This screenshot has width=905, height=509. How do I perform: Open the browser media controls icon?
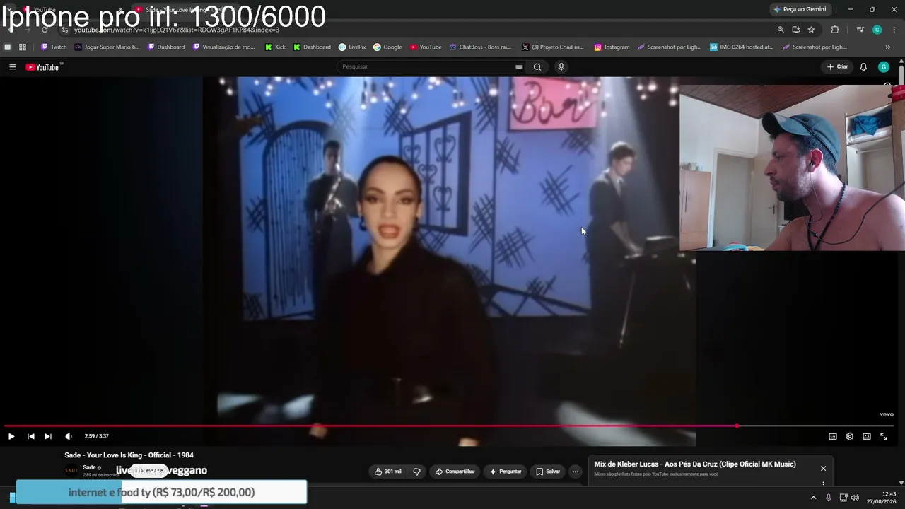tap(860, 30)
